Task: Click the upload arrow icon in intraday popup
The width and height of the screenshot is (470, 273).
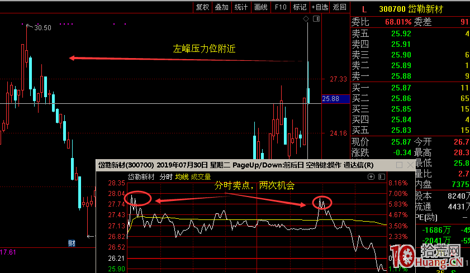Action: click(371, 176)
